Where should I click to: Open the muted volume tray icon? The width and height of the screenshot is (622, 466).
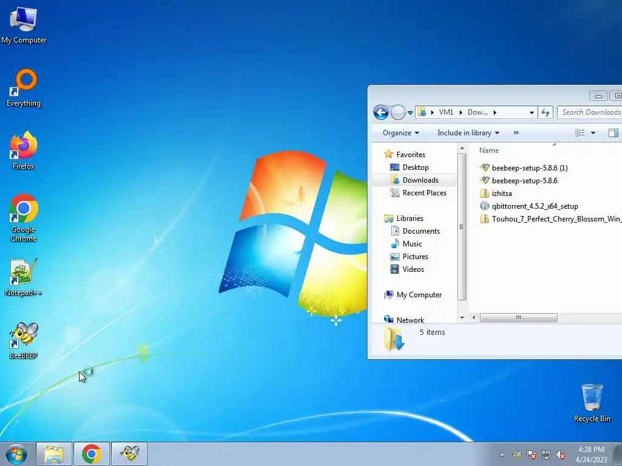[x=561, y=454]
